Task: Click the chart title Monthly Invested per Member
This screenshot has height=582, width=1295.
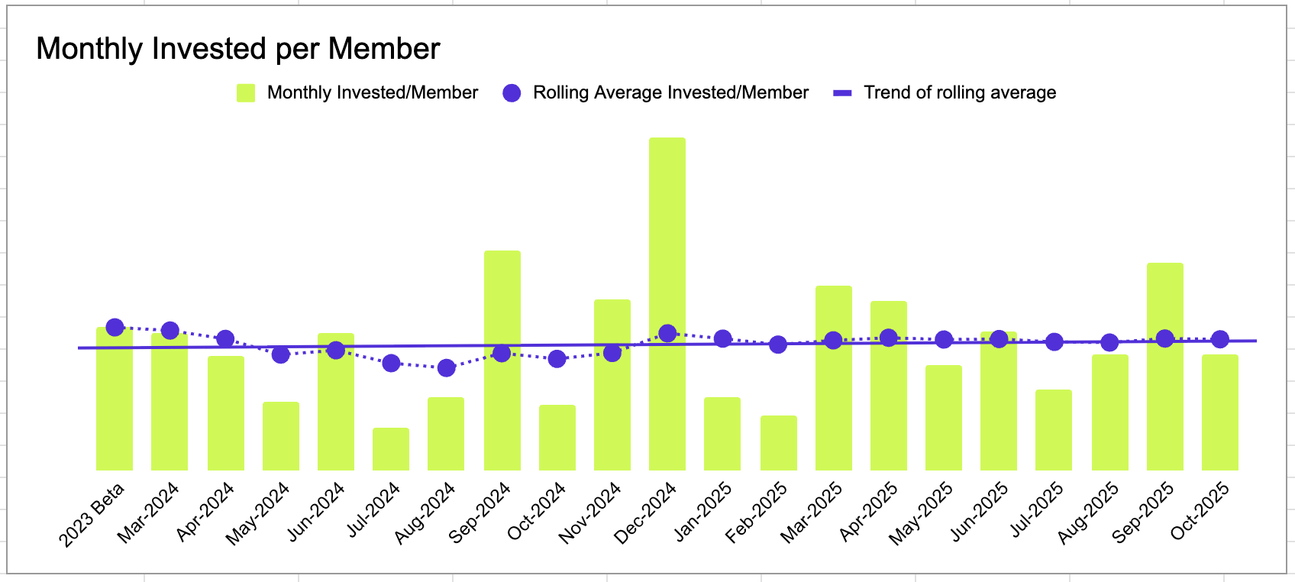Action: [237, 49]
